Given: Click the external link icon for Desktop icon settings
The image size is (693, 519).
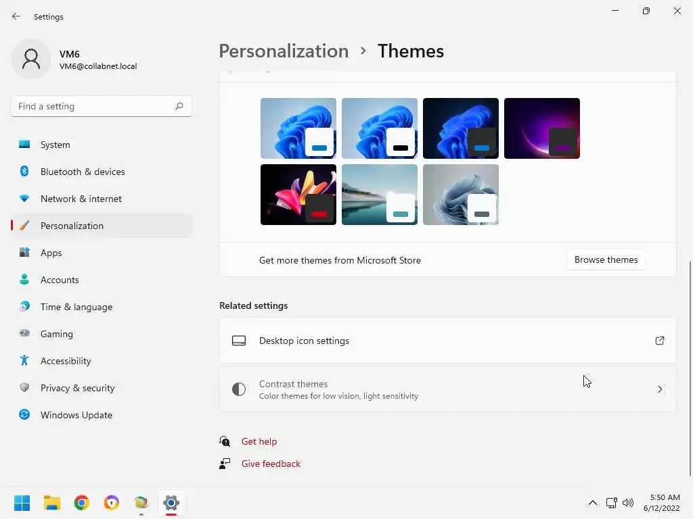Looking at the screenshot, I should click(659, 341).
